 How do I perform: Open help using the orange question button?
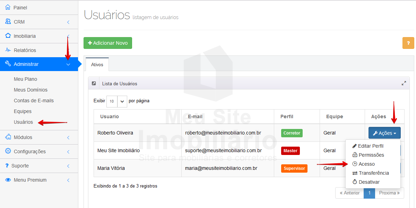(x=408, y=43)
